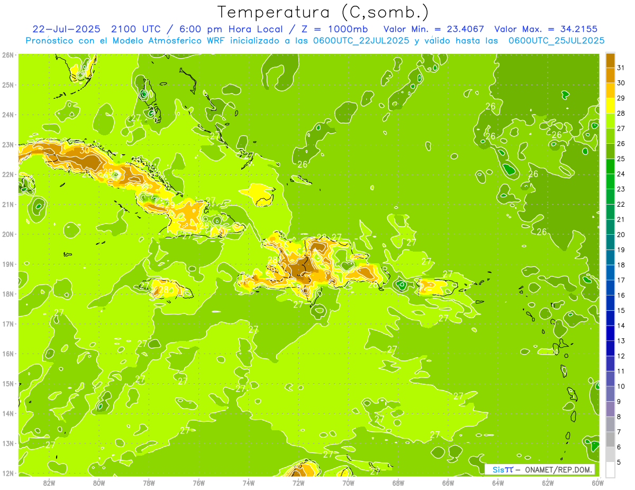Click the '60W' longitude axis label

(x=597, y=483)
